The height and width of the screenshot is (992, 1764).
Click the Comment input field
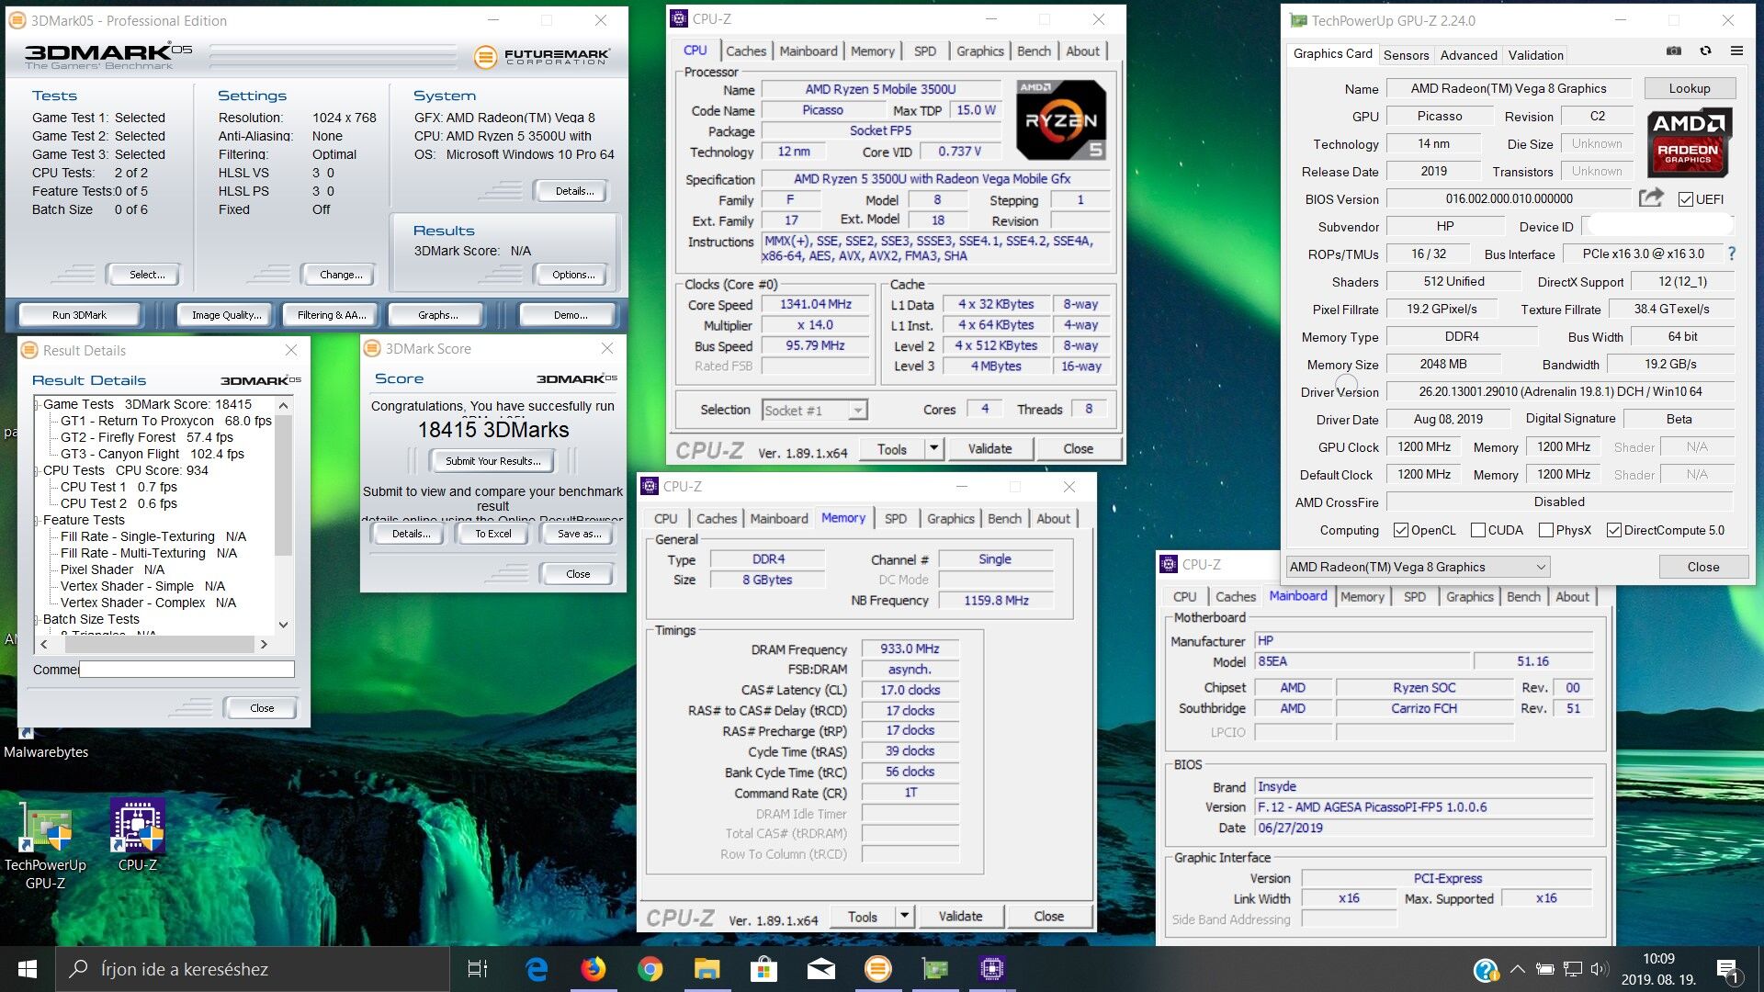tap(187, 670)
